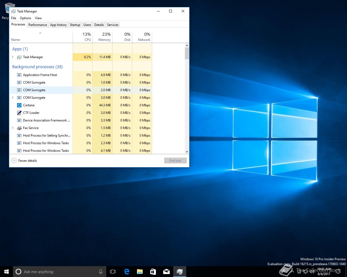347x277 pixels.
Task: Click the Cortana microphone icon
Action: pos(101,272)
